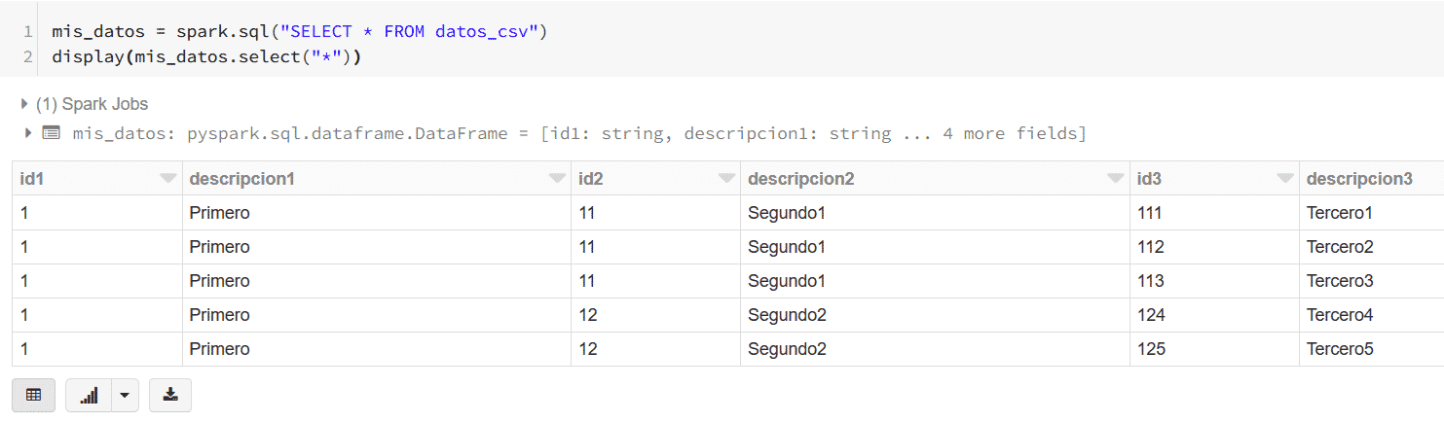
Task: Sort by id1 column arrow
Action: coord(168,178)
